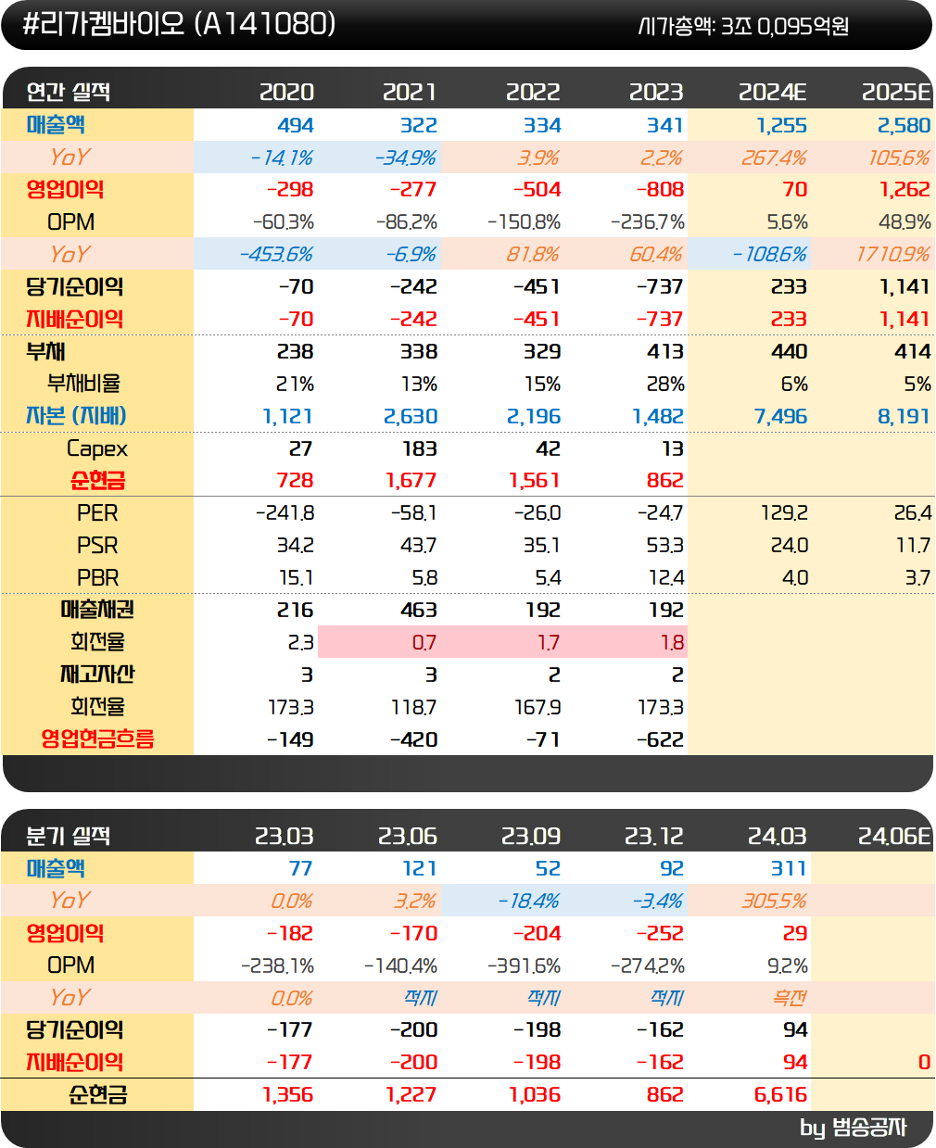936x1148 pixels.
Task: Click 회전율 value 118.7
Action: tap(414, 707)
